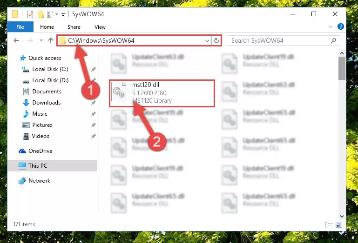The height and width of the screenshot is (243, 358).
Task: Switch to the Home ribbon tab
Action: pyautogui.click(x=47, y=27)
